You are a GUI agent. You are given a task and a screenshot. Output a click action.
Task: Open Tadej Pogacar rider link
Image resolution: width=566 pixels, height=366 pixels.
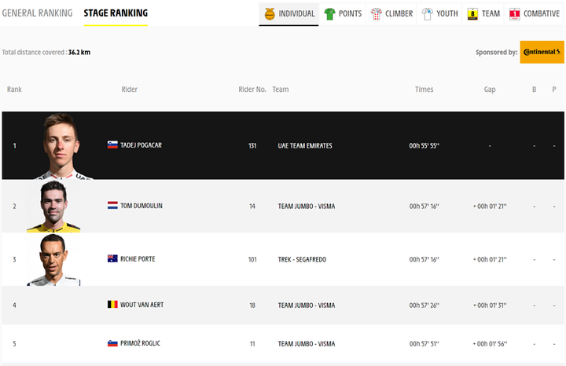coord(141,145)
